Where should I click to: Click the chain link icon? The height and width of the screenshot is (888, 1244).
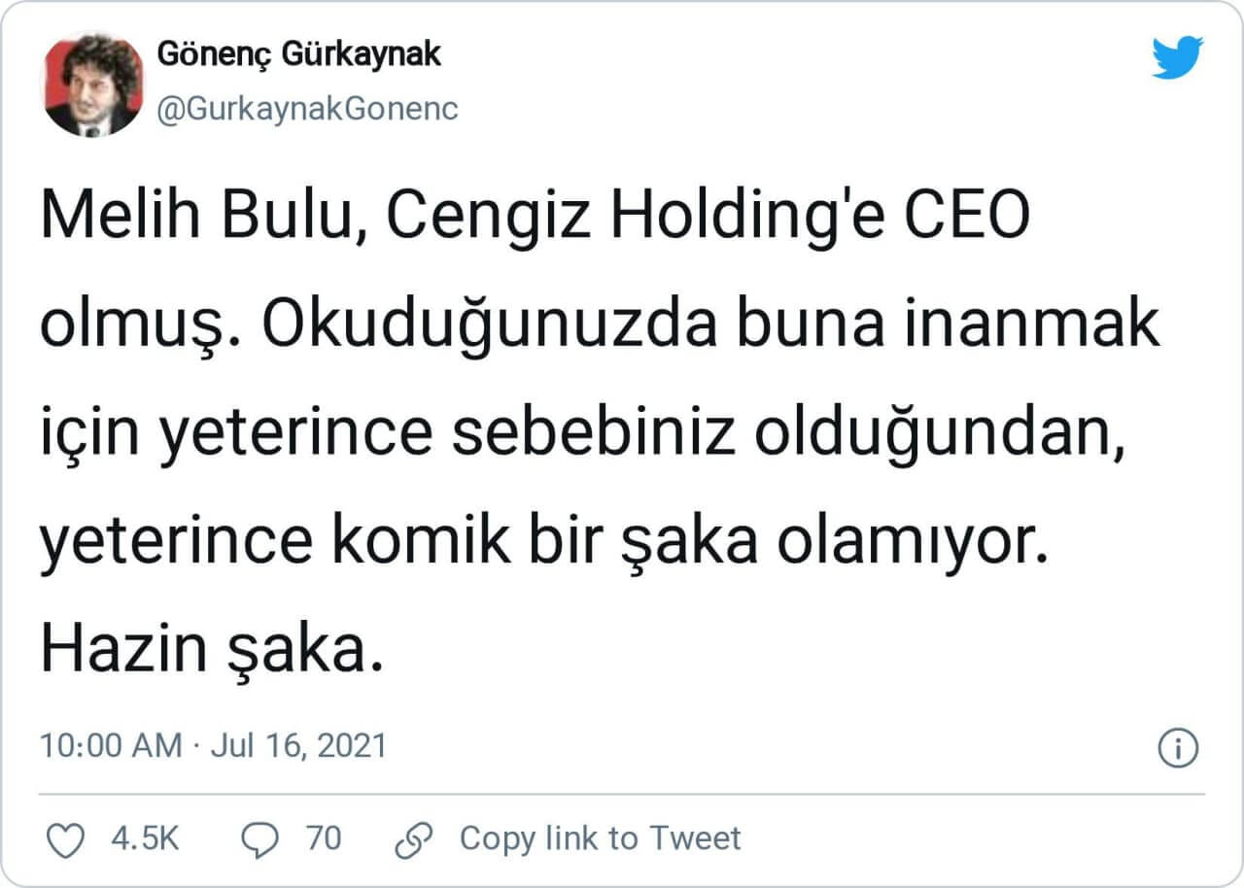tap(414, 839)
